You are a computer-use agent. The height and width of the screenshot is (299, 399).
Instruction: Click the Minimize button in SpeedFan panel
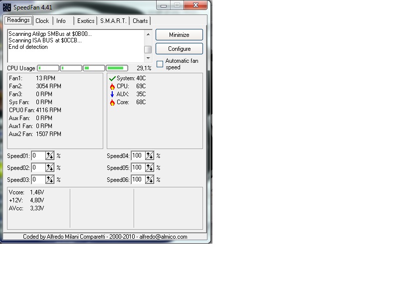179,34
